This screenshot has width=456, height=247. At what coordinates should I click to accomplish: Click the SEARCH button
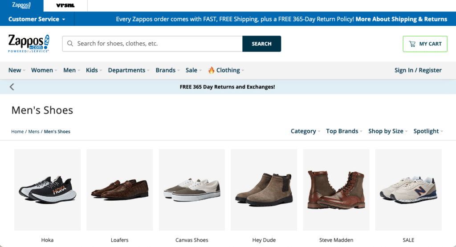261,44
